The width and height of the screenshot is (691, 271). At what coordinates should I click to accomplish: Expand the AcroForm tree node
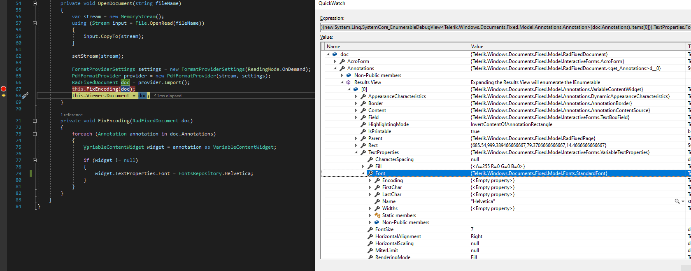point(335,61)
